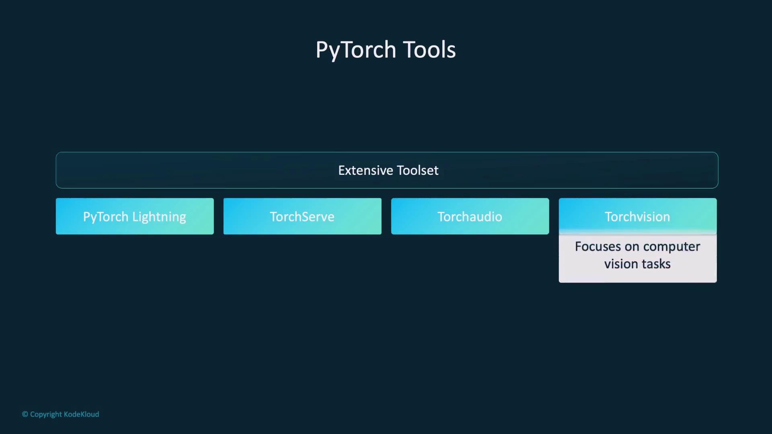772x434 pixels.
Task: Click the copyright © symbol in footer
Action: (x=25, y=414)
